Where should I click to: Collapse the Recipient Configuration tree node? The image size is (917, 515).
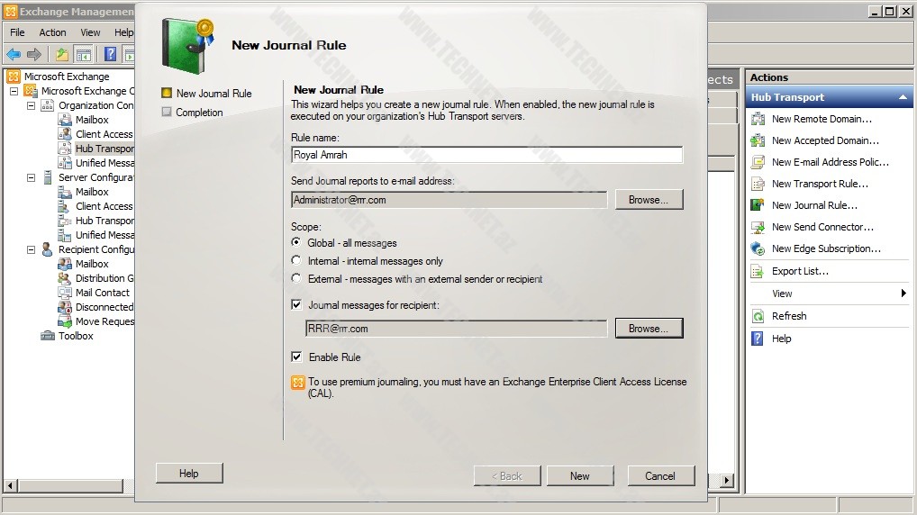point(31,249)
